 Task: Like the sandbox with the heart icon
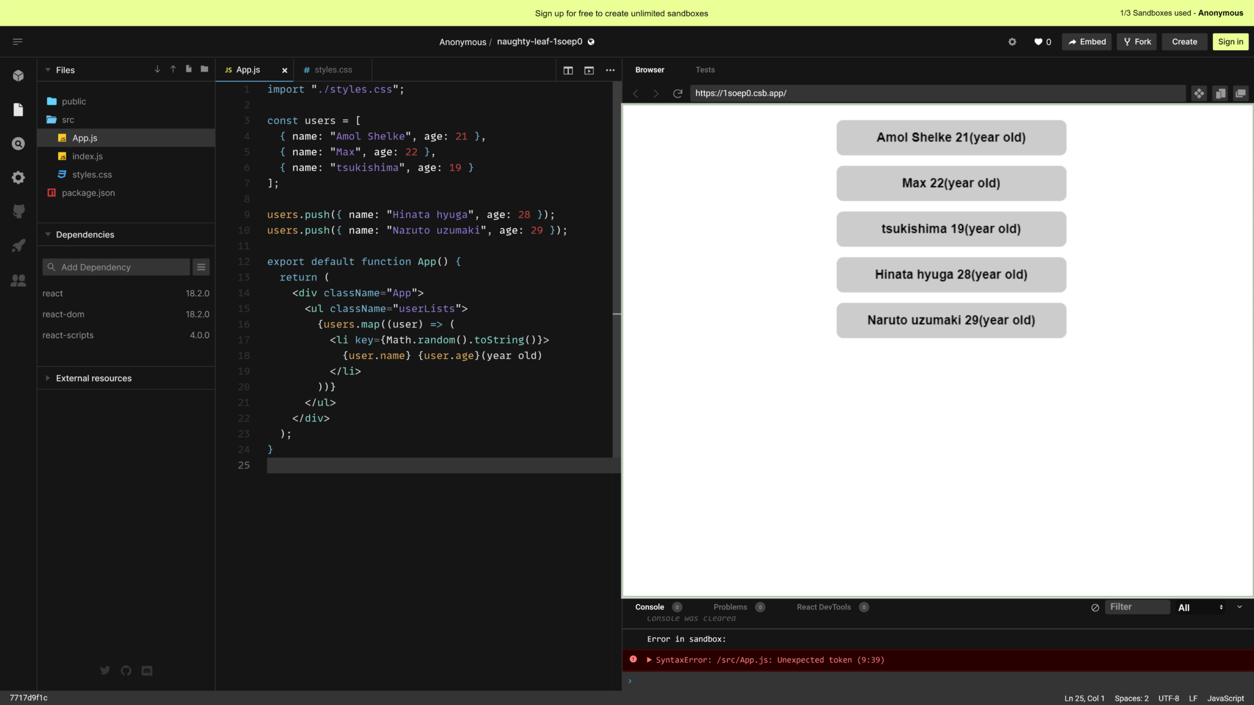point(1037,42)
